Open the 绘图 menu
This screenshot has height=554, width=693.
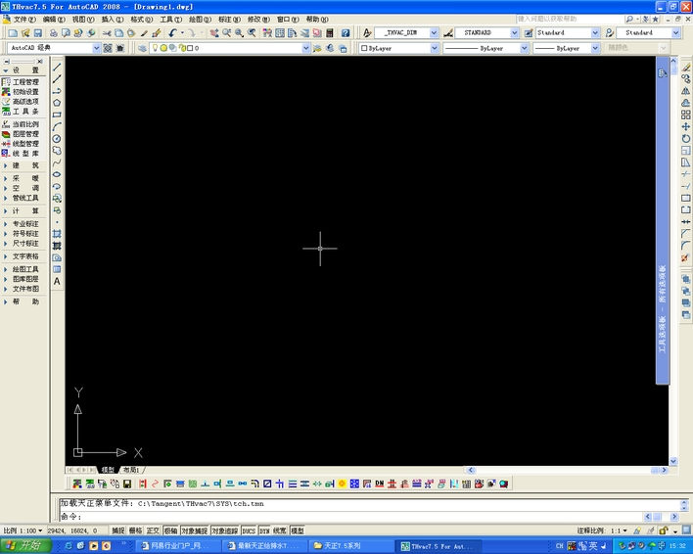coord(200,20)
